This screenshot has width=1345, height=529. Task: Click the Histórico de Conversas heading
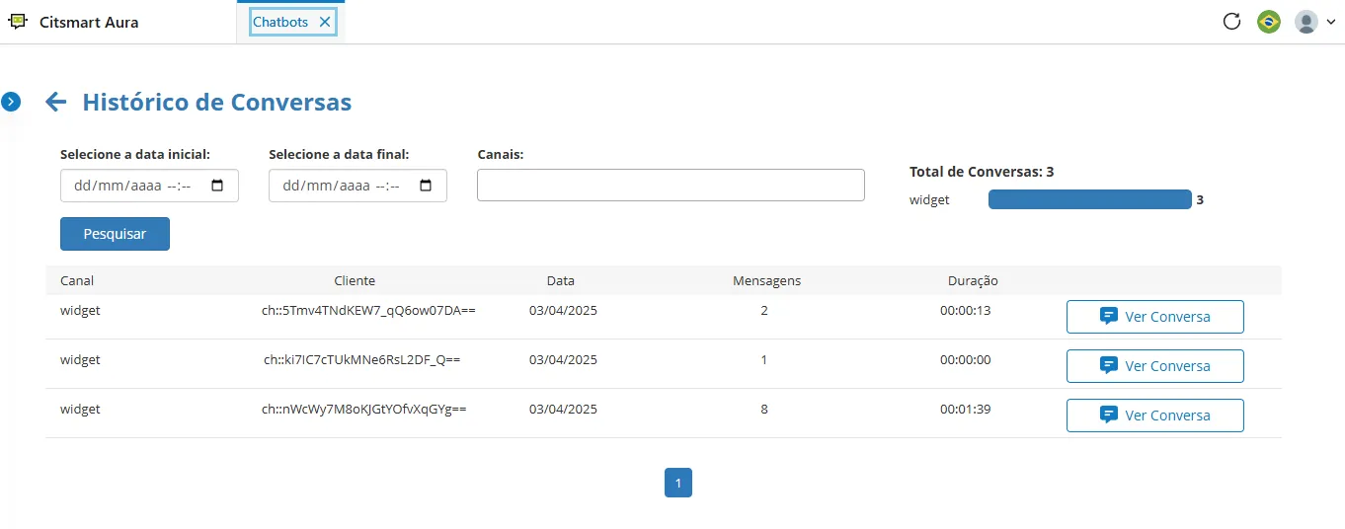[x=217, y=102]
